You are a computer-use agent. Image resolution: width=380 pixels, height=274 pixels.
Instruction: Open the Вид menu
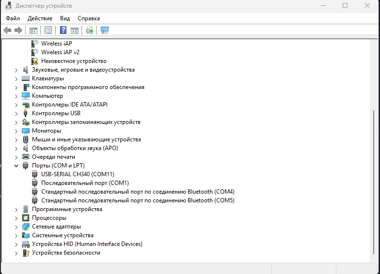(65, 18)
